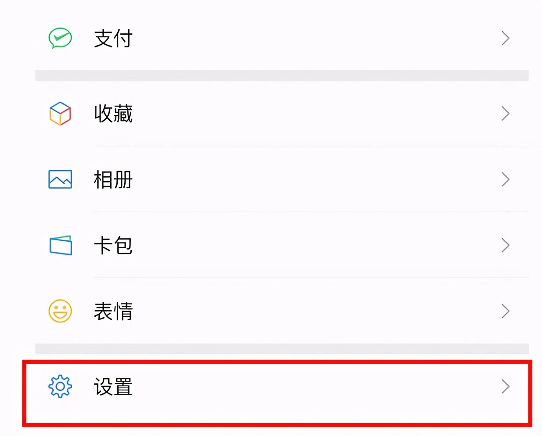542x436 pixels.
Task: Tap the highlighted Settings row icon
Action: coord(60,387)
